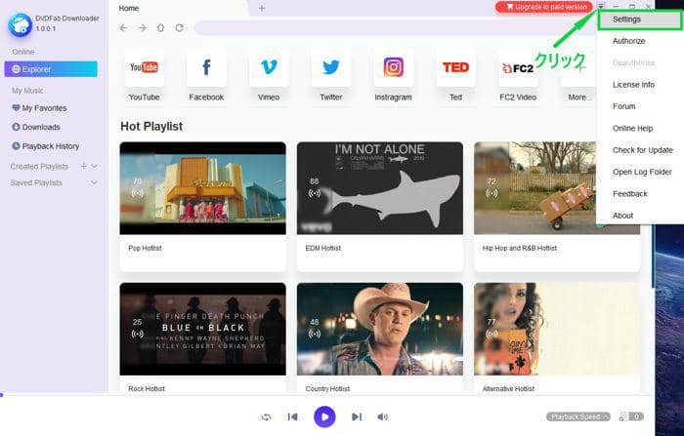Click the Hot Playlist heading
684x436 pixels.
coord(151,127)
